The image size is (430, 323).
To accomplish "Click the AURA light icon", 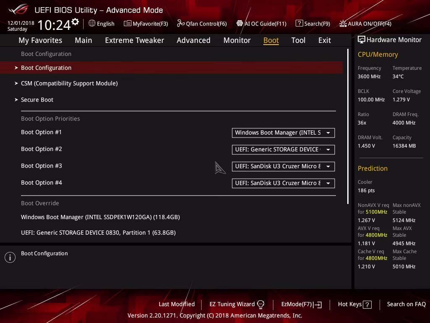I will pyautogui.click(x=343, y=24).
